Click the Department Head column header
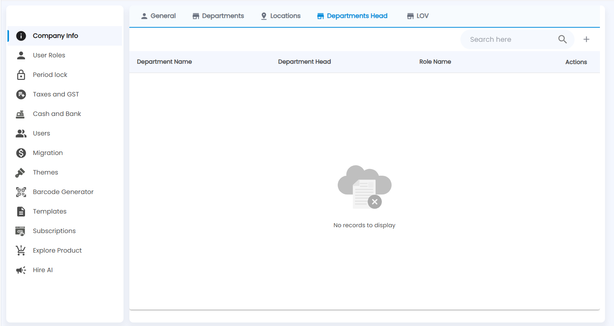Screen dimensions: 614x326 (304, 62)
